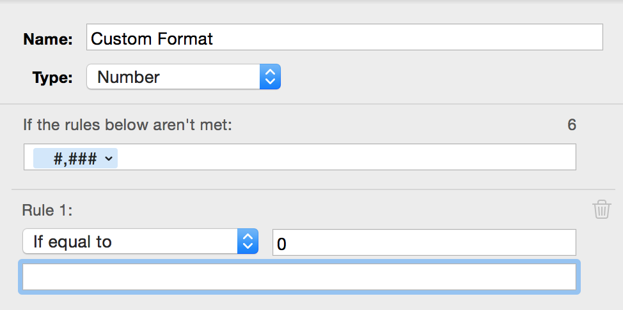Click the rules below aren't met label
The image size is (623, 310).
point(127,124)
